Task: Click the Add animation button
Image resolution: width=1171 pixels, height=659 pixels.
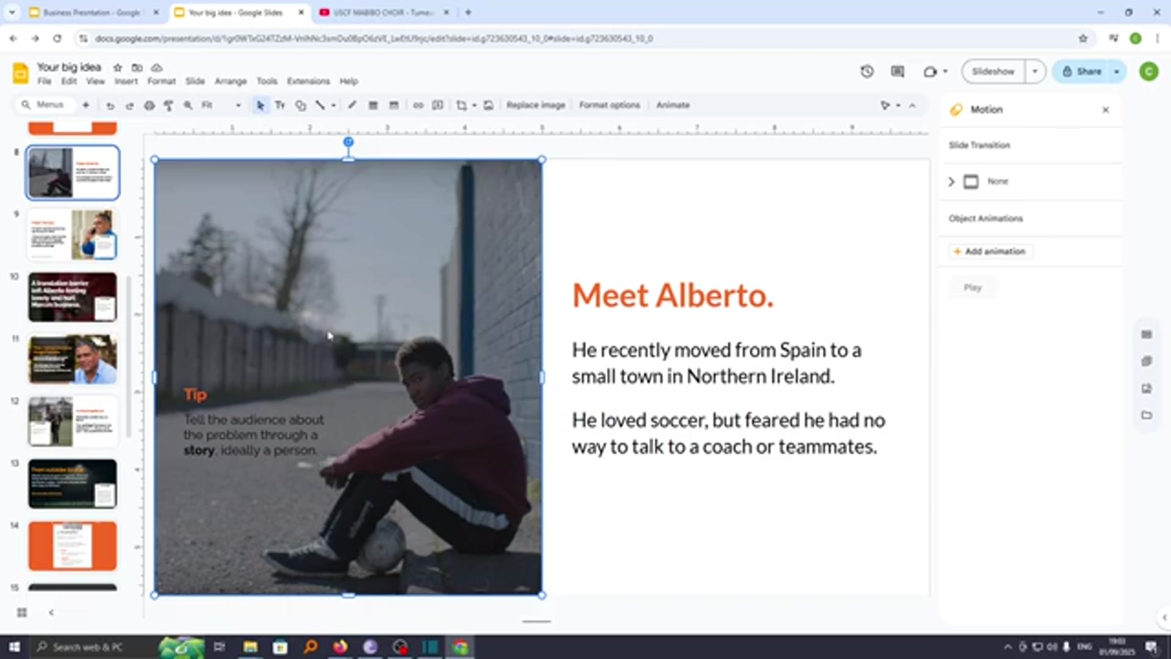Action: coord(990,251)
